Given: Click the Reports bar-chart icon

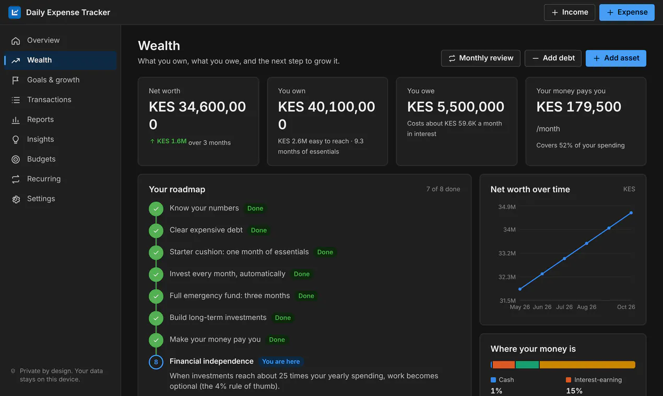Looking at the screenshot, I should coord(16,120).
